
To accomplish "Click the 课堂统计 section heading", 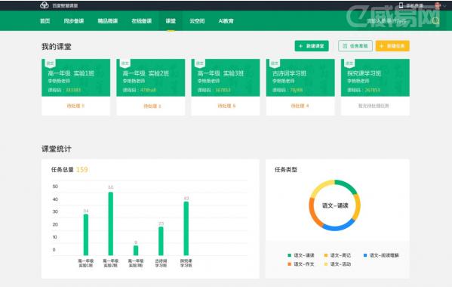I will 56,149.
